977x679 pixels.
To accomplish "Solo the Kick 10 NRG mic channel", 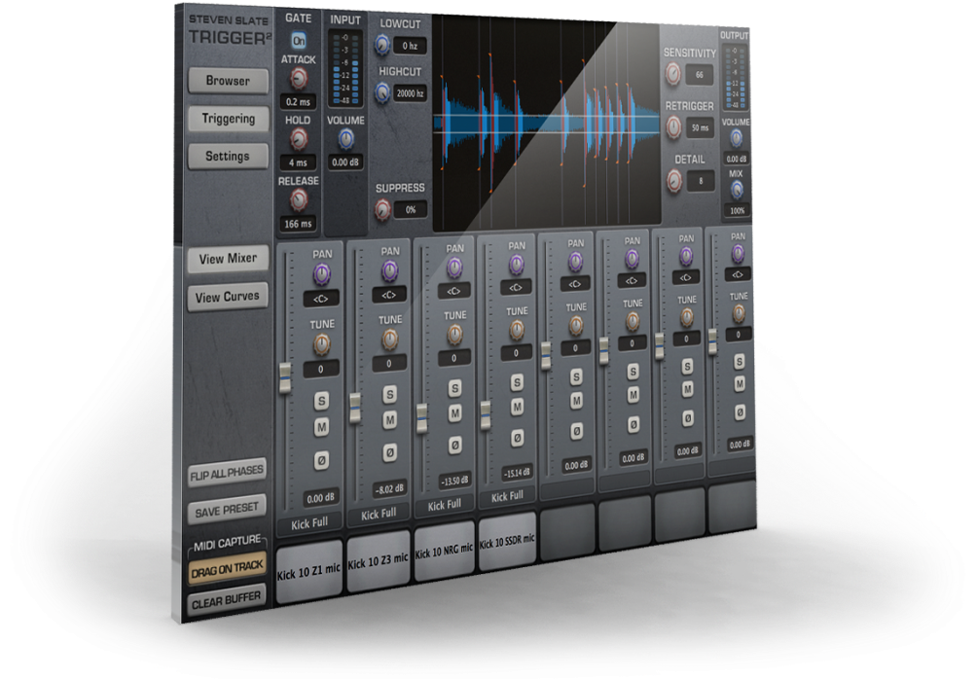I will point(454,389).
